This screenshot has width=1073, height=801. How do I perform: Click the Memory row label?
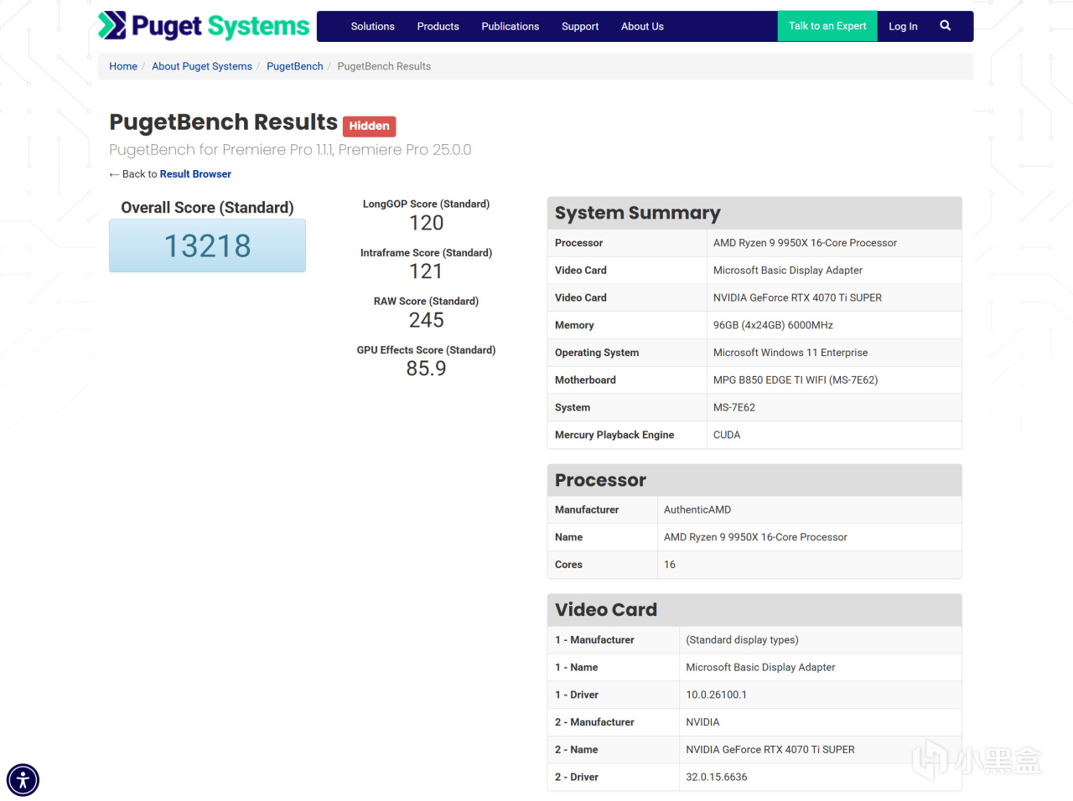[574, 325]
